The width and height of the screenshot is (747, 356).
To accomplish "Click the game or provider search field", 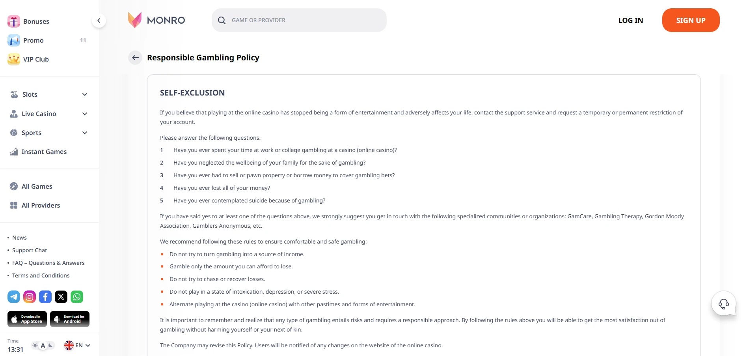I will (x=299, y=20).
